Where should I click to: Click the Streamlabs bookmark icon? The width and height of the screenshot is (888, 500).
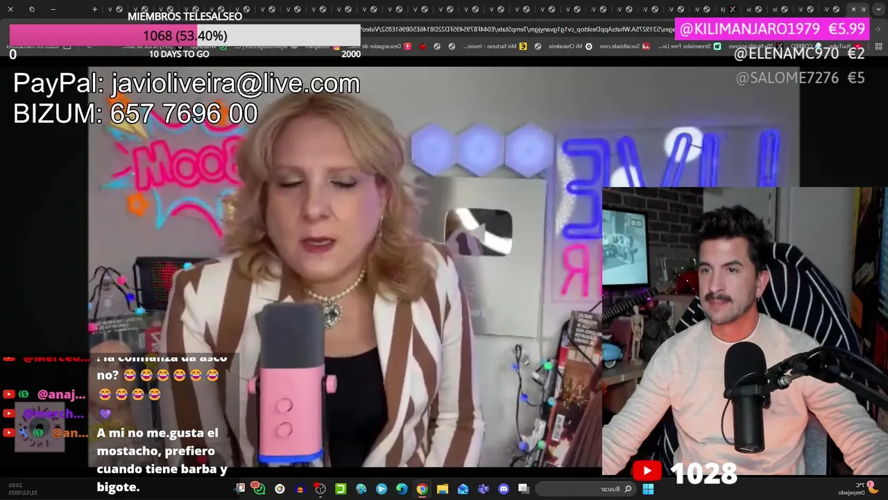click(x=718, y=46)
